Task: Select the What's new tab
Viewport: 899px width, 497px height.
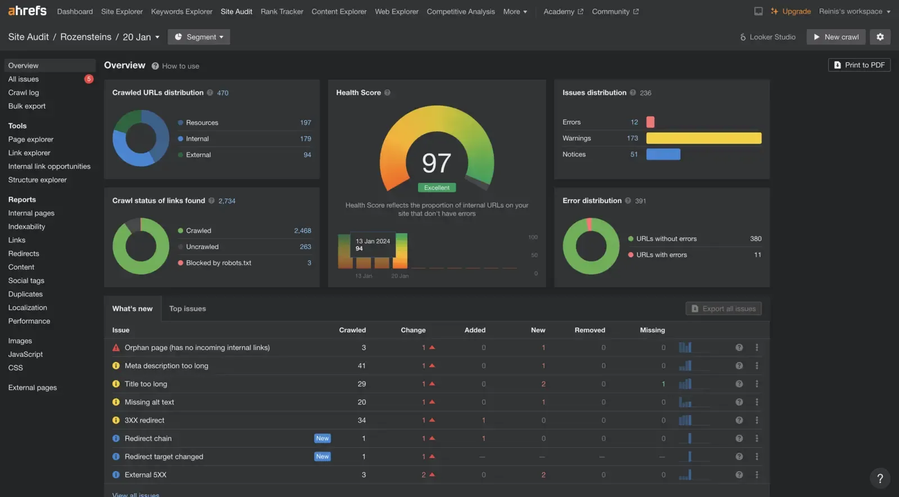Action: click(x=133, y=309)
